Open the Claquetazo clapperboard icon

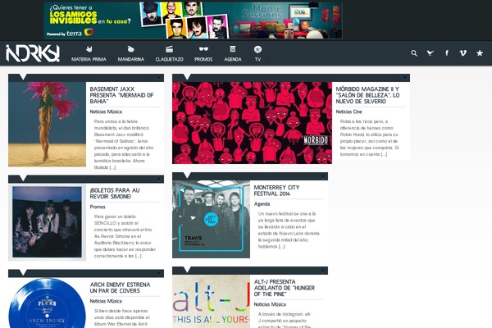(169, 49)
